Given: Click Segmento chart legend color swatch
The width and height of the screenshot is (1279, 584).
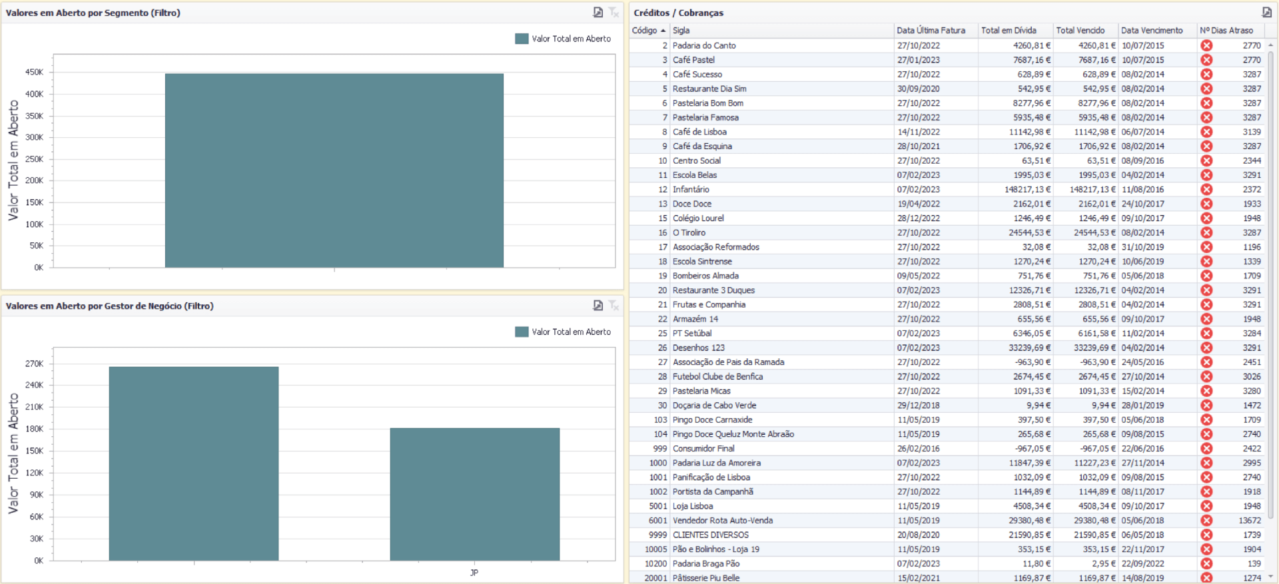Looking at the screenshot, I should pyautogui.click(x=522, y=39).
